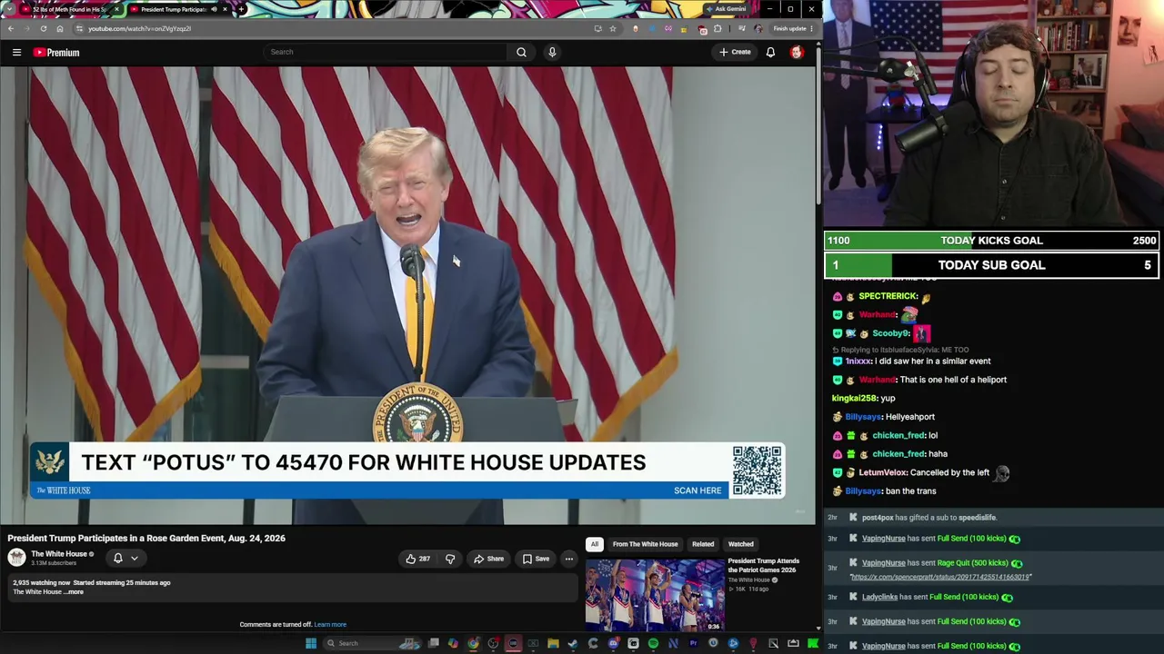Toggle channel notification bell under video
This screenshot has width=1164, height=654.
tap(117, 558)
